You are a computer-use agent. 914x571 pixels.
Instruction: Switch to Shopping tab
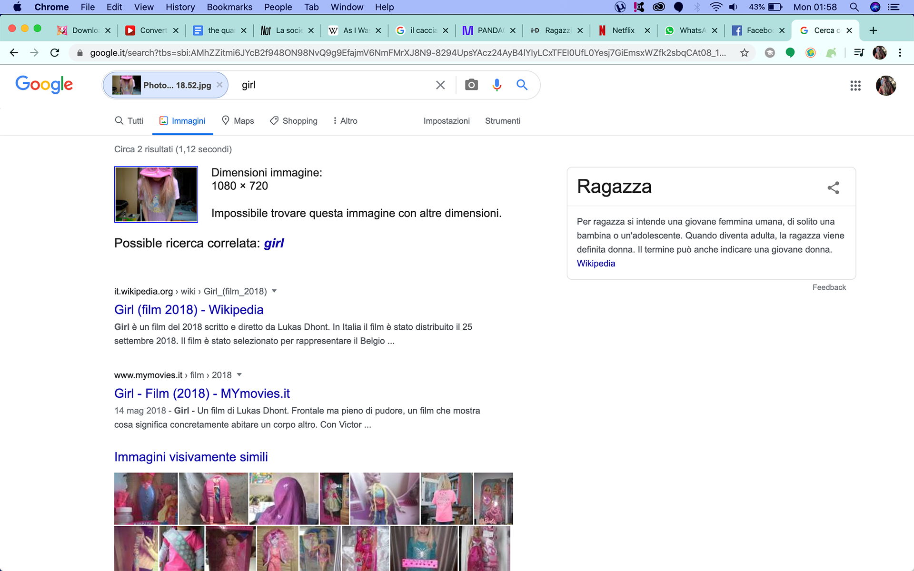293,121
